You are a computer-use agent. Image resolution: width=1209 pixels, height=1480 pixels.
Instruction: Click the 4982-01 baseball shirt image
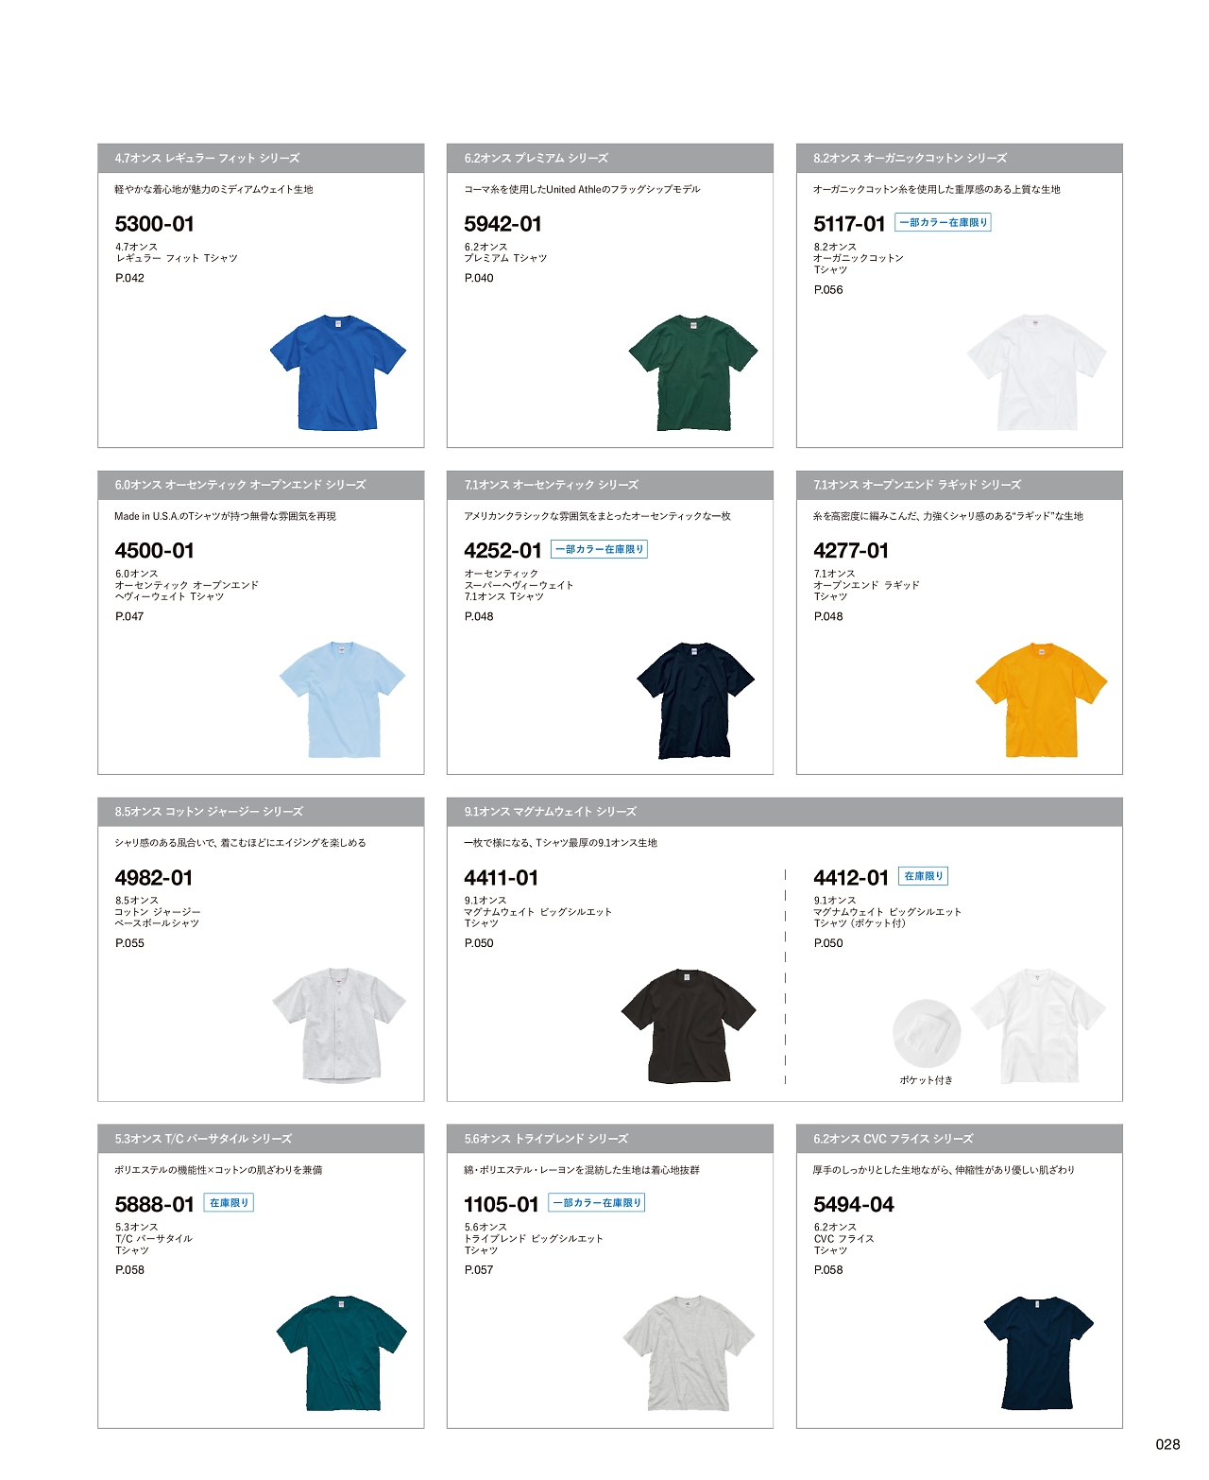click(340, 1025)
